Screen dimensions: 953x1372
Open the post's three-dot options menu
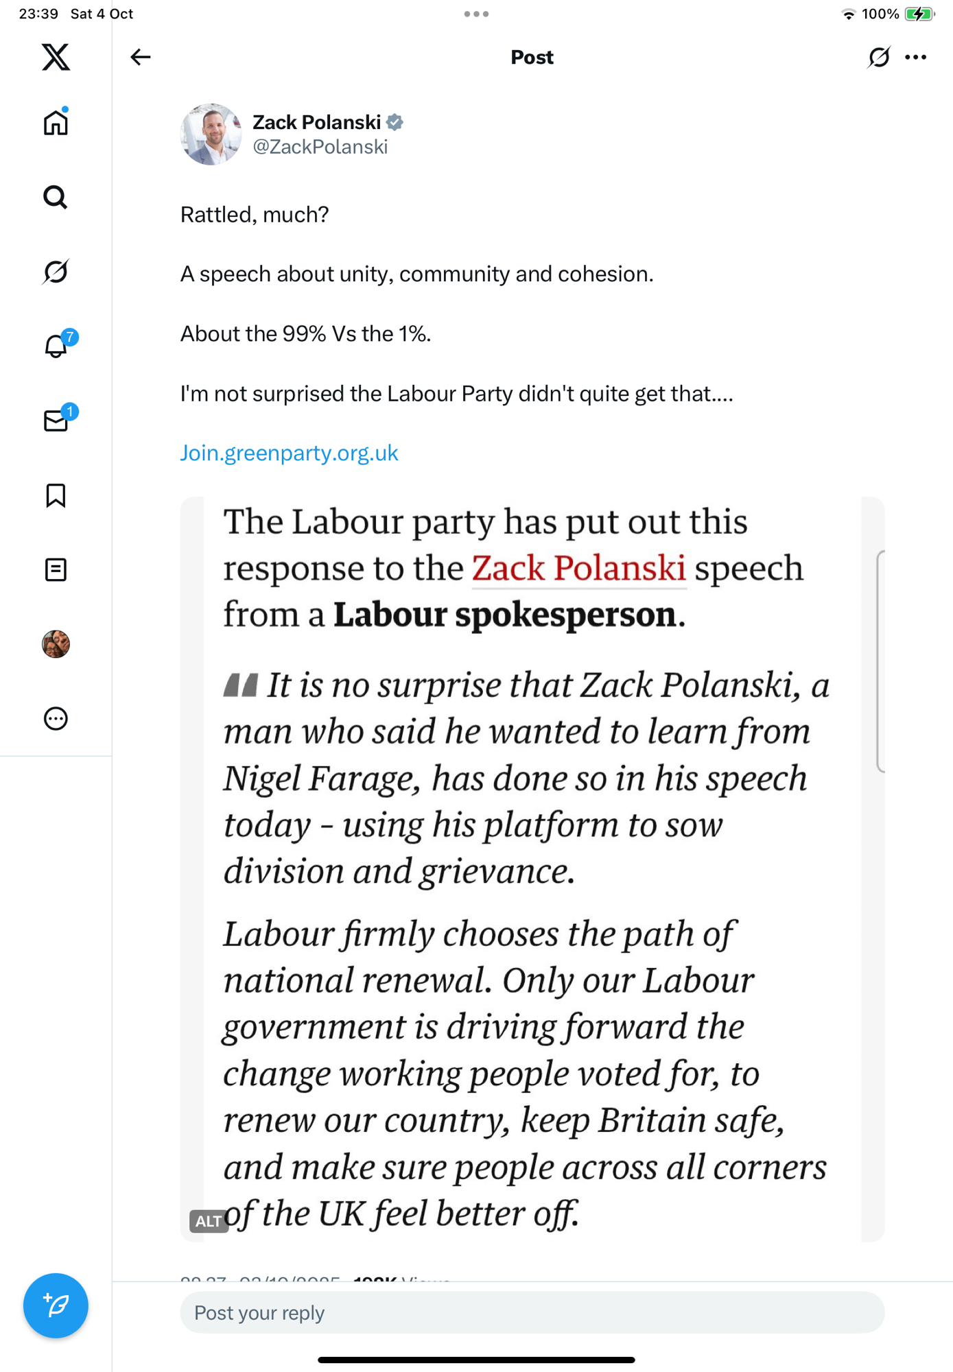[916, 57]
